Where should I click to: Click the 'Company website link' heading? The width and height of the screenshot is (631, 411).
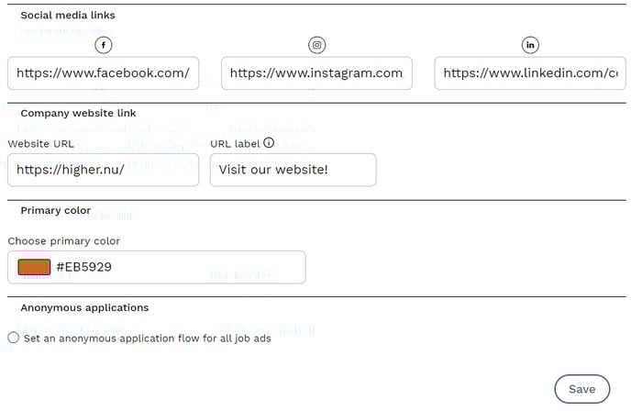(78, 113)
